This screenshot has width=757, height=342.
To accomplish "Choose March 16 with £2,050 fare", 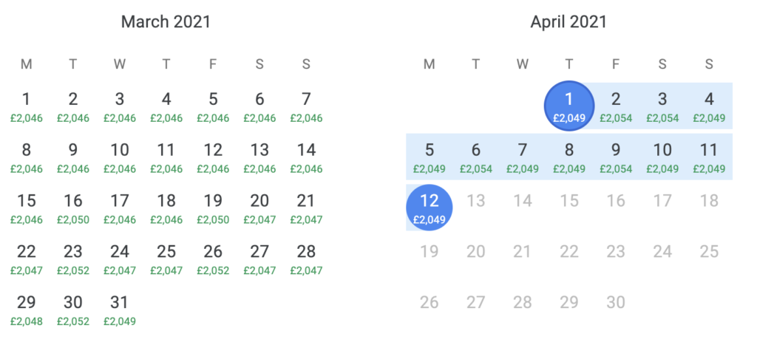I will (73, 208).
